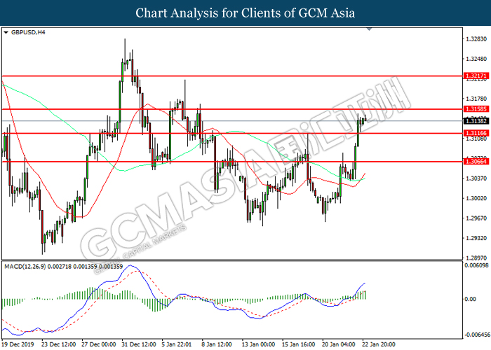Click the 13 Jan 00:00 time label
The image size is (491, 350).
tap(258, 344)
